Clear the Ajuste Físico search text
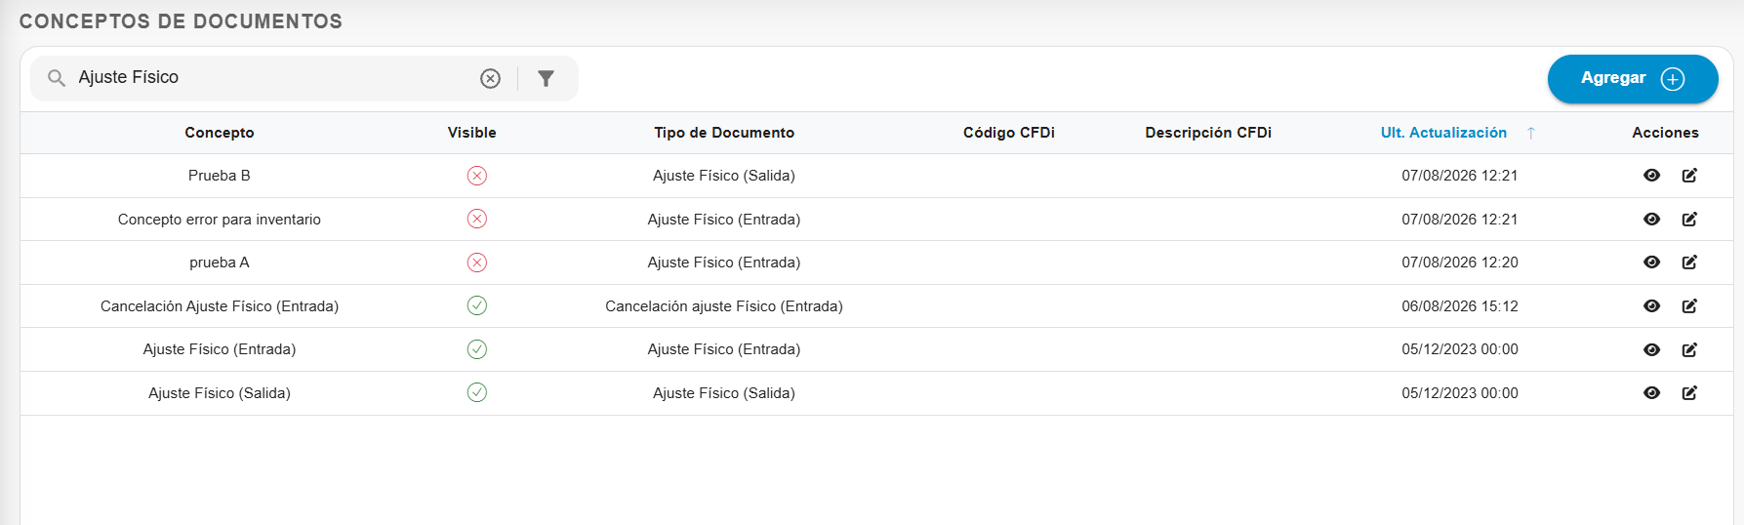1744x525 pixels. pyautogui.click(x=490, y=78)
